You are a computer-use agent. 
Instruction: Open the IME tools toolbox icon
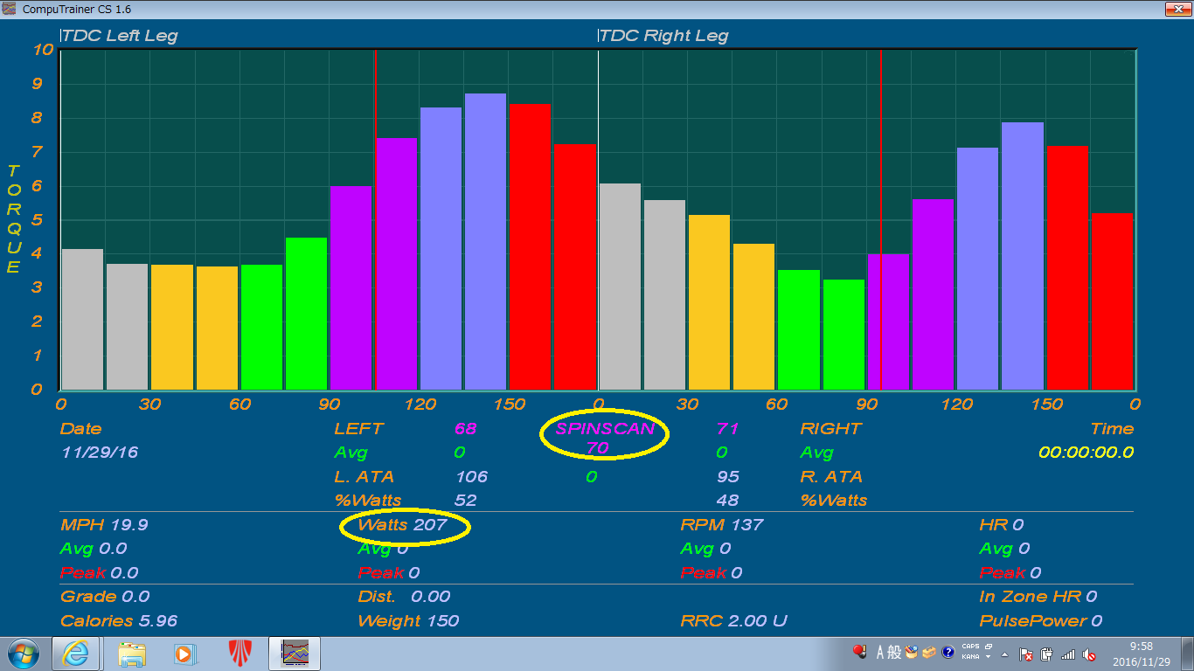click(928, 652)
